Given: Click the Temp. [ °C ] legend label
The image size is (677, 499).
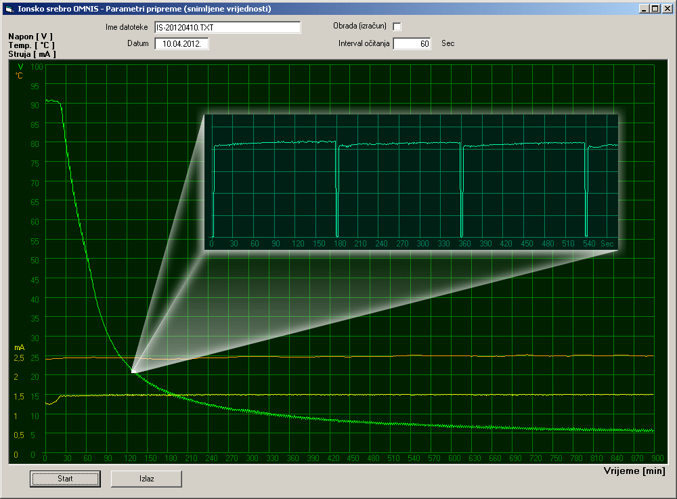Looking at the screenshot, I should 32,45.
